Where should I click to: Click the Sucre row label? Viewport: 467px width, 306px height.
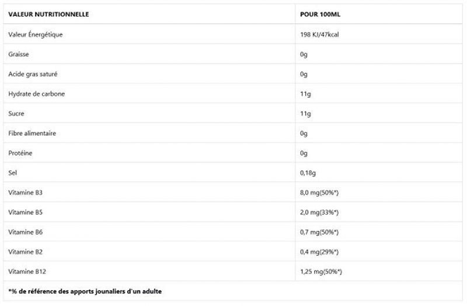16,113
